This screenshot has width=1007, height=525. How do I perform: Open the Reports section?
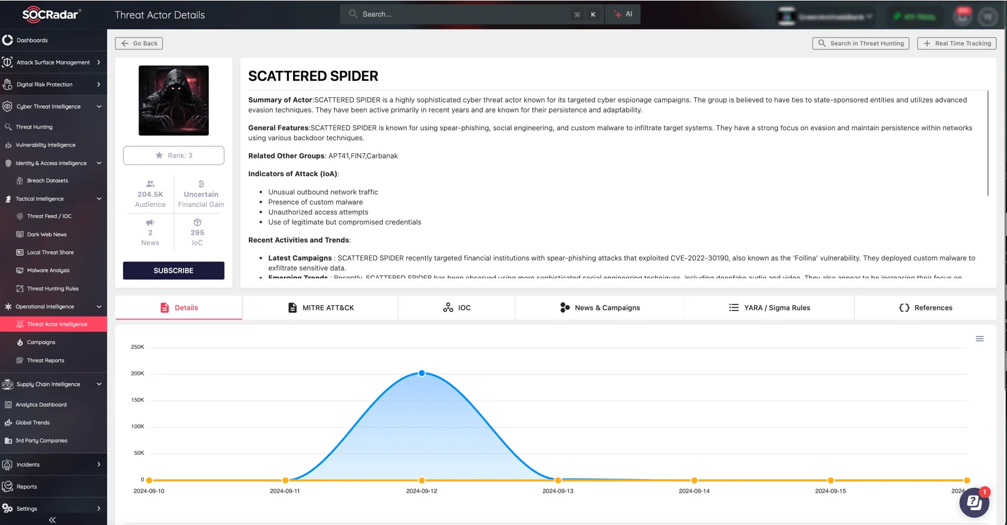coord(27,487)
